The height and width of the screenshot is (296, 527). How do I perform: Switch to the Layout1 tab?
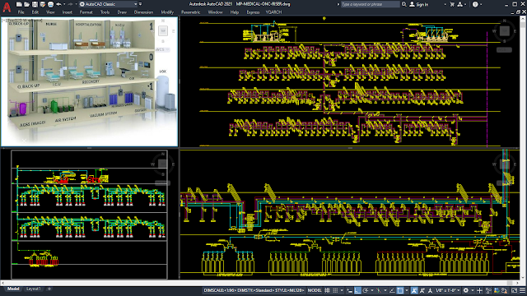pyautogui.click(x=33, y=289)
